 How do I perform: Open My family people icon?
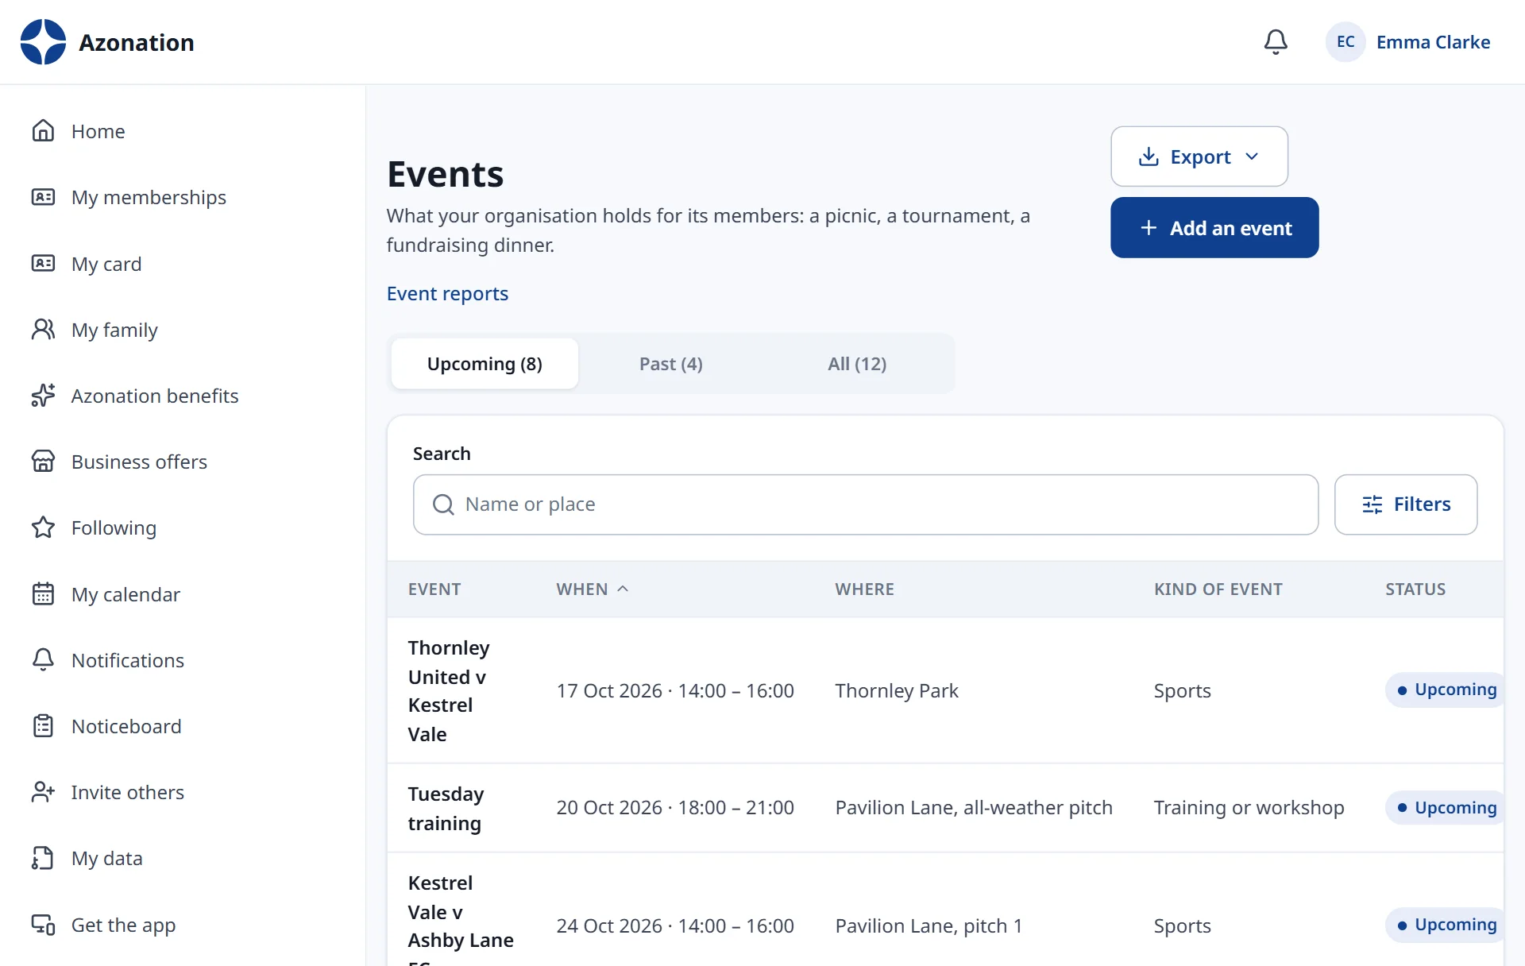43,330
